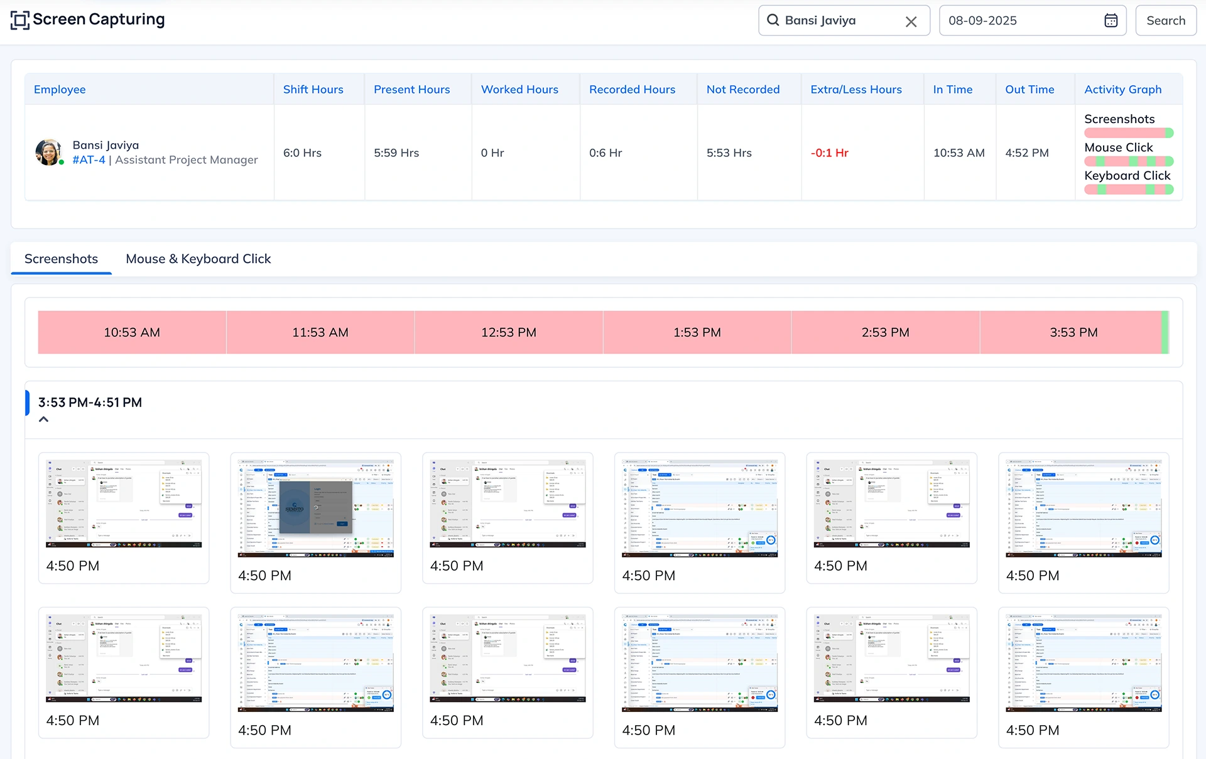The width and height of the screenshot is (1206, 759).
Task: Click the Screen Capturing logo icon
Action: pos(19,20)
